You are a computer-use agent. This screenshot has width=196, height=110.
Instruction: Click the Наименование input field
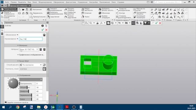[31, 39]
